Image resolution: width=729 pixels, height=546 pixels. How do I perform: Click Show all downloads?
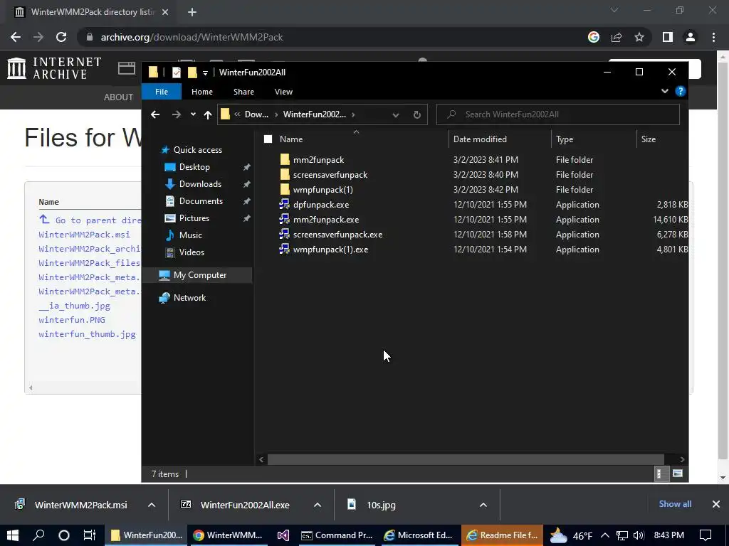(x=675, y=504)
